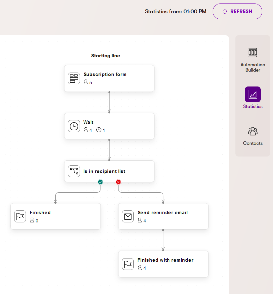The image size is (273, 294).
Task: Click the Statistics tab label
Action: [x=253, y=106]
